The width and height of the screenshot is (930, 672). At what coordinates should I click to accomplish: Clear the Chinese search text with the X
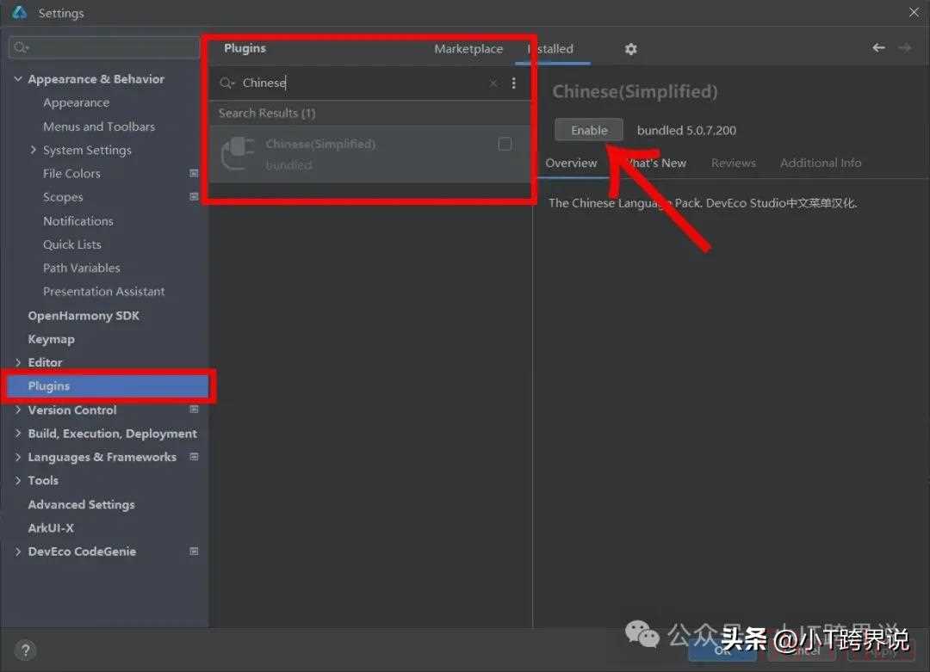point(493,83)
